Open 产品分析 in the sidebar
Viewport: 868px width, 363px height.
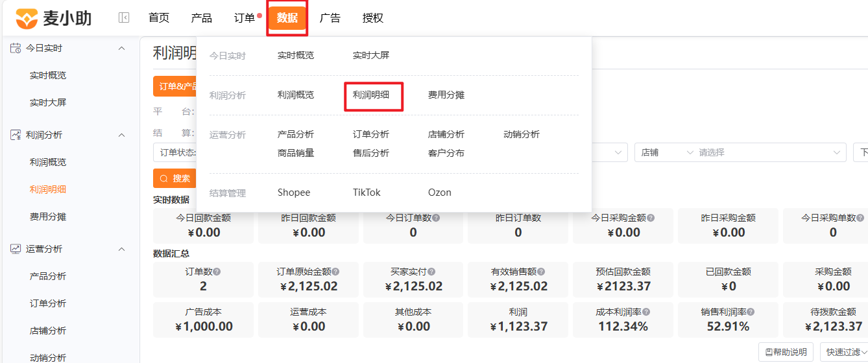click(48, 276)
